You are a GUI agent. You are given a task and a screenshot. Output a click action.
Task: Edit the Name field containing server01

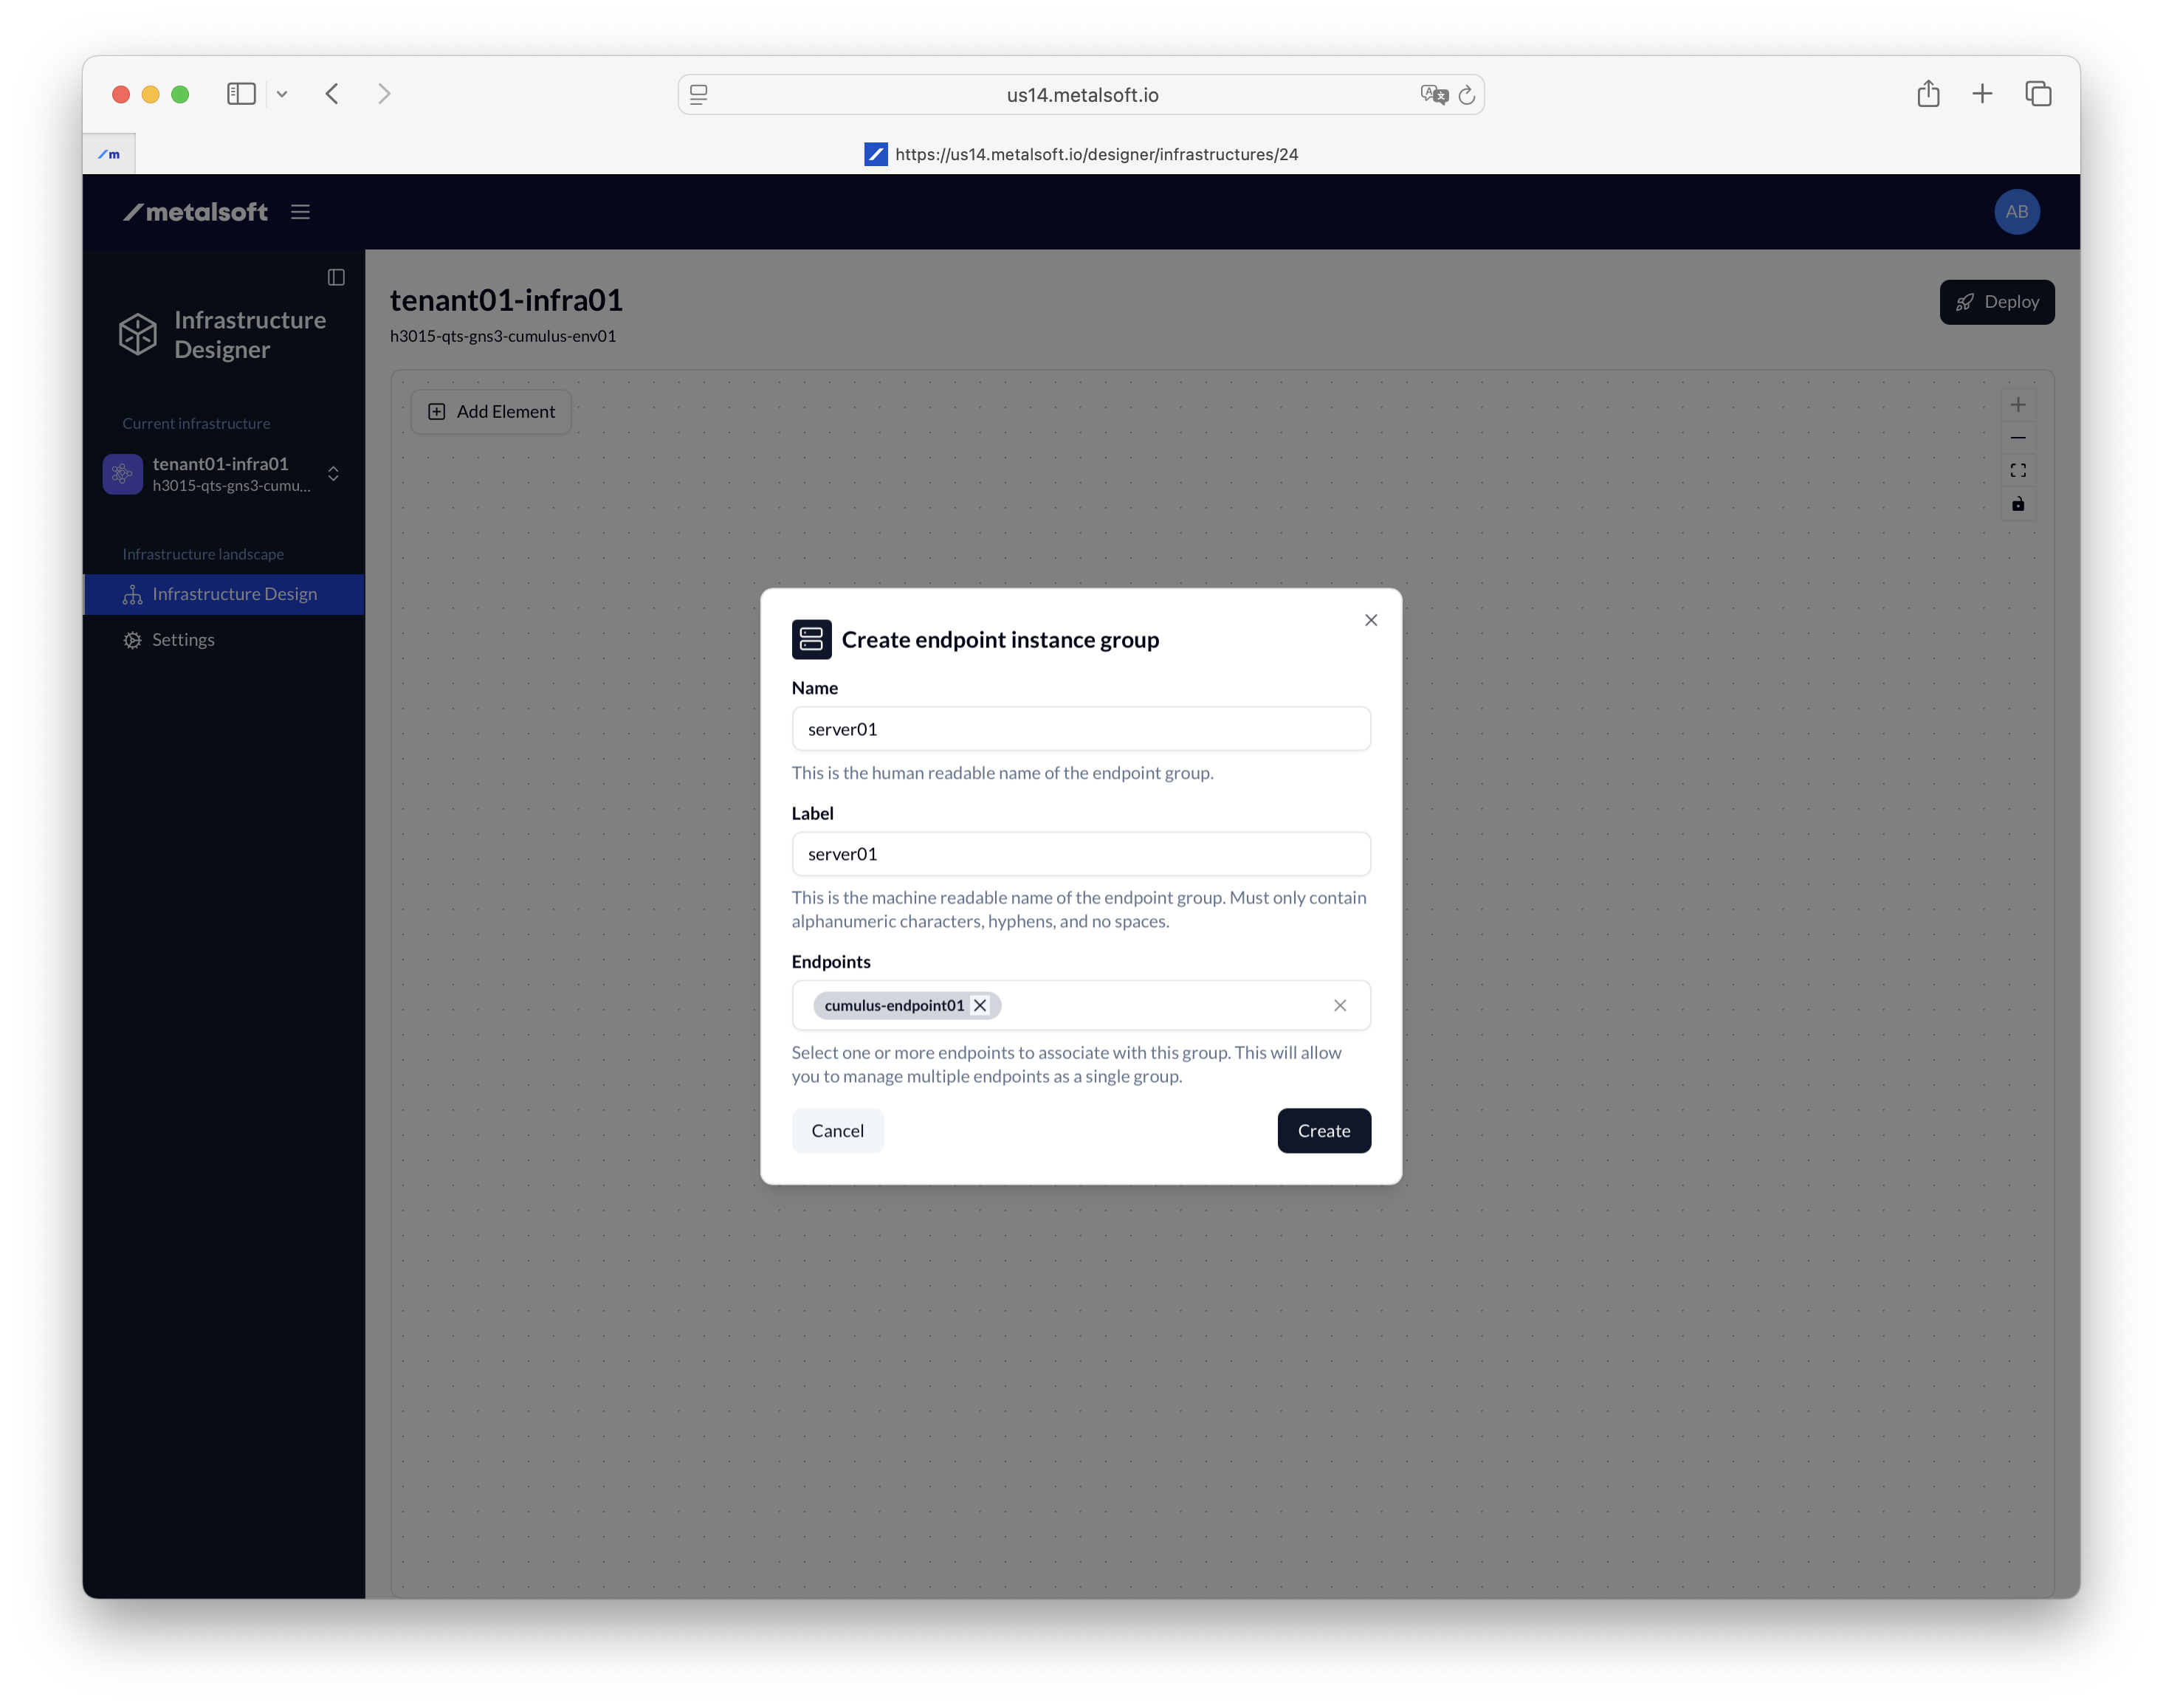(1081, 728)
